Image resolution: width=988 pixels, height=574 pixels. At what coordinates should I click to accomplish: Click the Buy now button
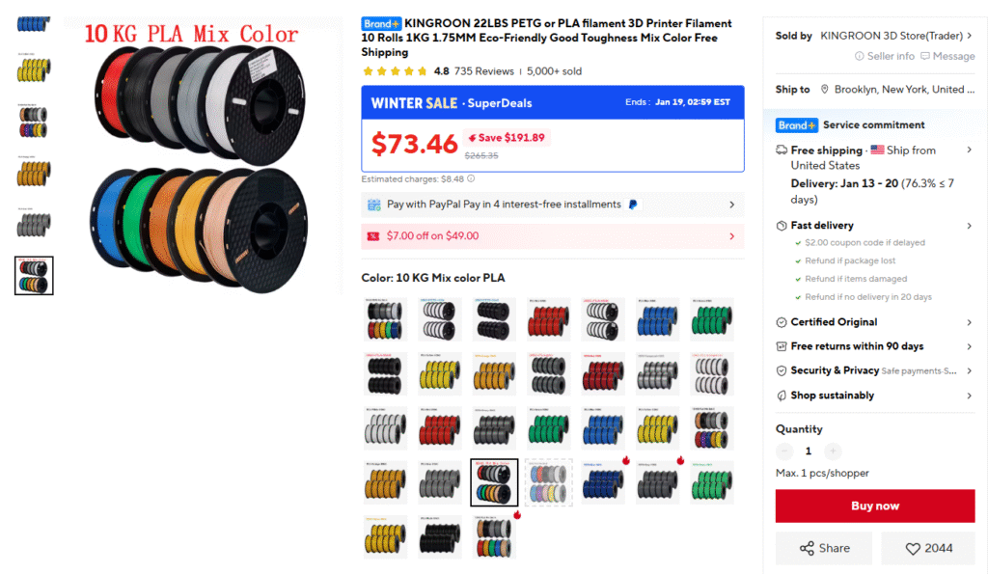coord(874,506)
